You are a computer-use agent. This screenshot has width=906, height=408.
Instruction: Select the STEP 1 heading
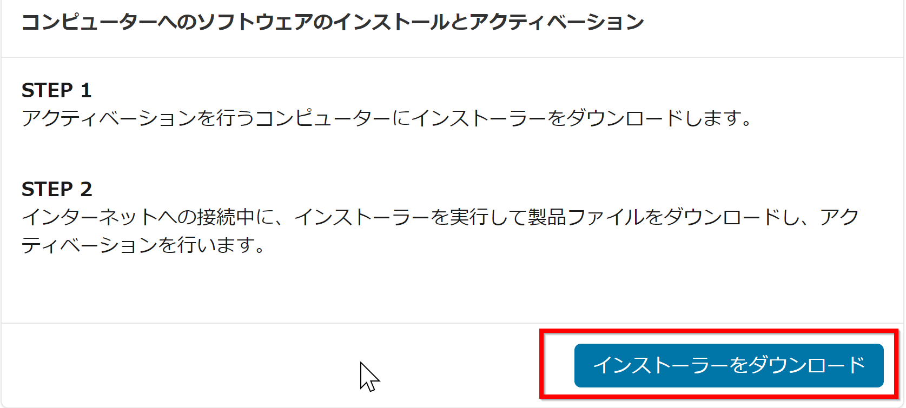(x=56, y=90)
